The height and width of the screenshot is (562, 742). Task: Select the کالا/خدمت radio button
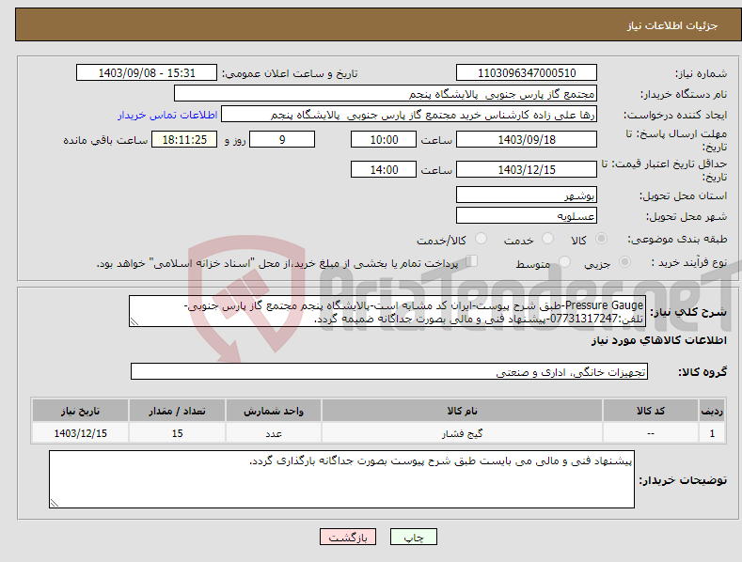coord(481,239)
